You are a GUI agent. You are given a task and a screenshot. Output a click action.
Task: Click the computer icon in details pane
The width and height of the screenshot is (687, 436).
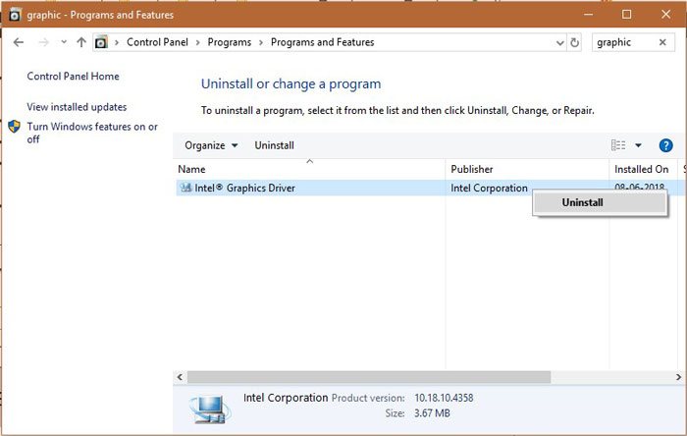click(x=210, y=409)
